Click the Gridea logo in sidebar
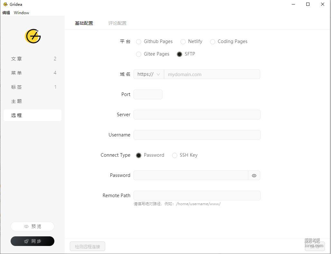 pyautogui.click(x=33, y=36)
